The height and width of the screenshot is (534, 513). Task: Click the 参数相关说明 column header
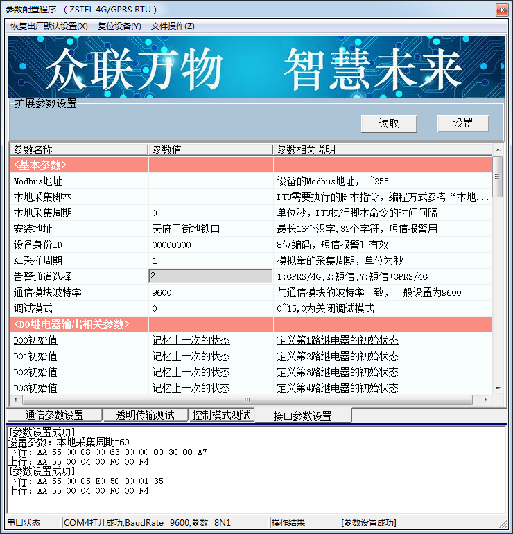click(383, 150)
